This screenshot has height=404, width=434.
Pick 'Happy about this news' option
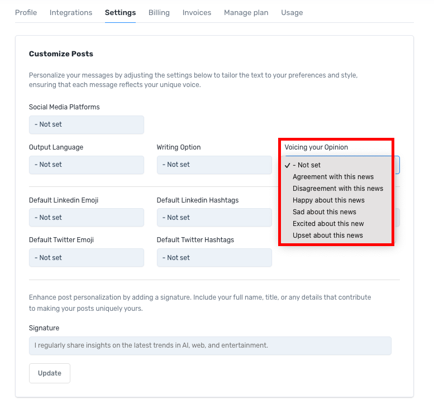click(328, 200)
